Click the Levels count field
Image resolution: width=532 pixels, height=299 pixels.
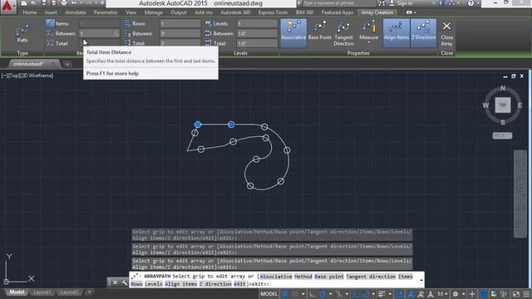(x=257, y=23)
